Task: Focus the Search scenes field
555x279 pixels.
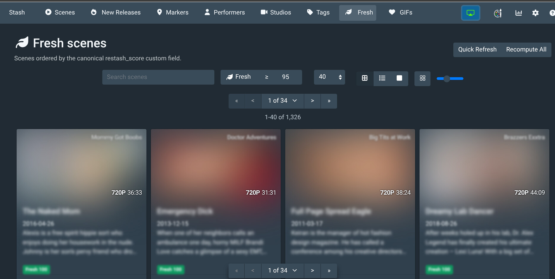Action: click(x=158, y=77)
